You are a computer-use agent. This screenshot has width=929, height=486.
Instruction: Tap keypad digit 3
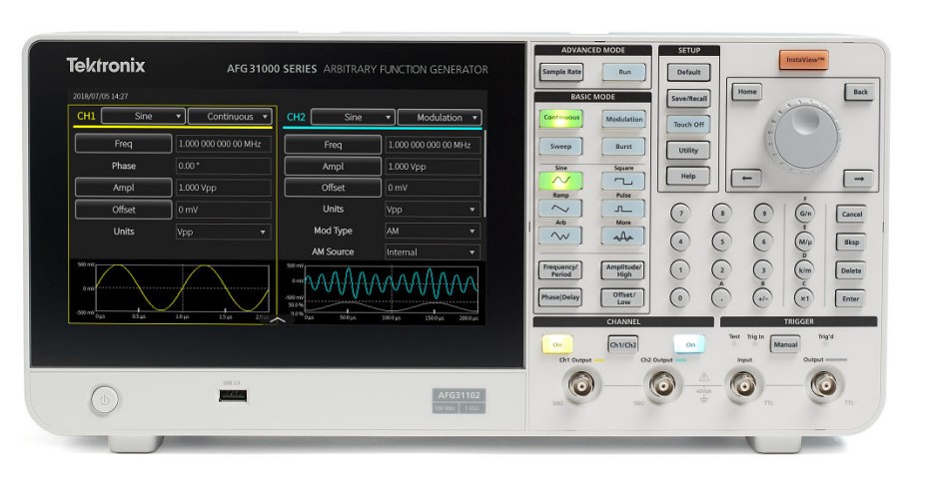pos(763,269)
